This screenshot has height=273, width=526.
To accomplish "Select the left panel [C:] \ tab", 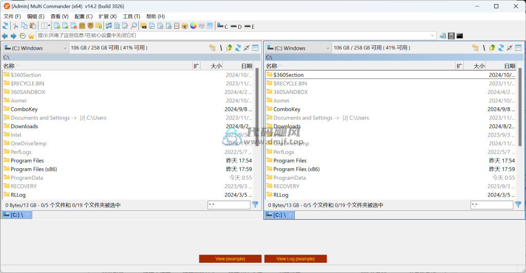I will tap(17, 215).
